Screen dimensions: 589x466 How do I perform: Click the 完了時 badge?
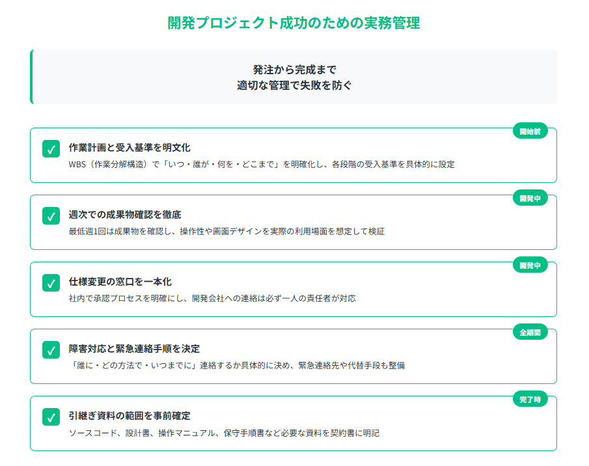click(x=530, y=400)
